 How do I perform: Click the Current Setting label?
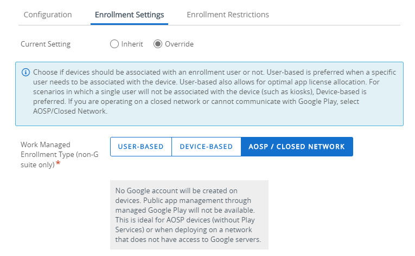click(46, 44)
